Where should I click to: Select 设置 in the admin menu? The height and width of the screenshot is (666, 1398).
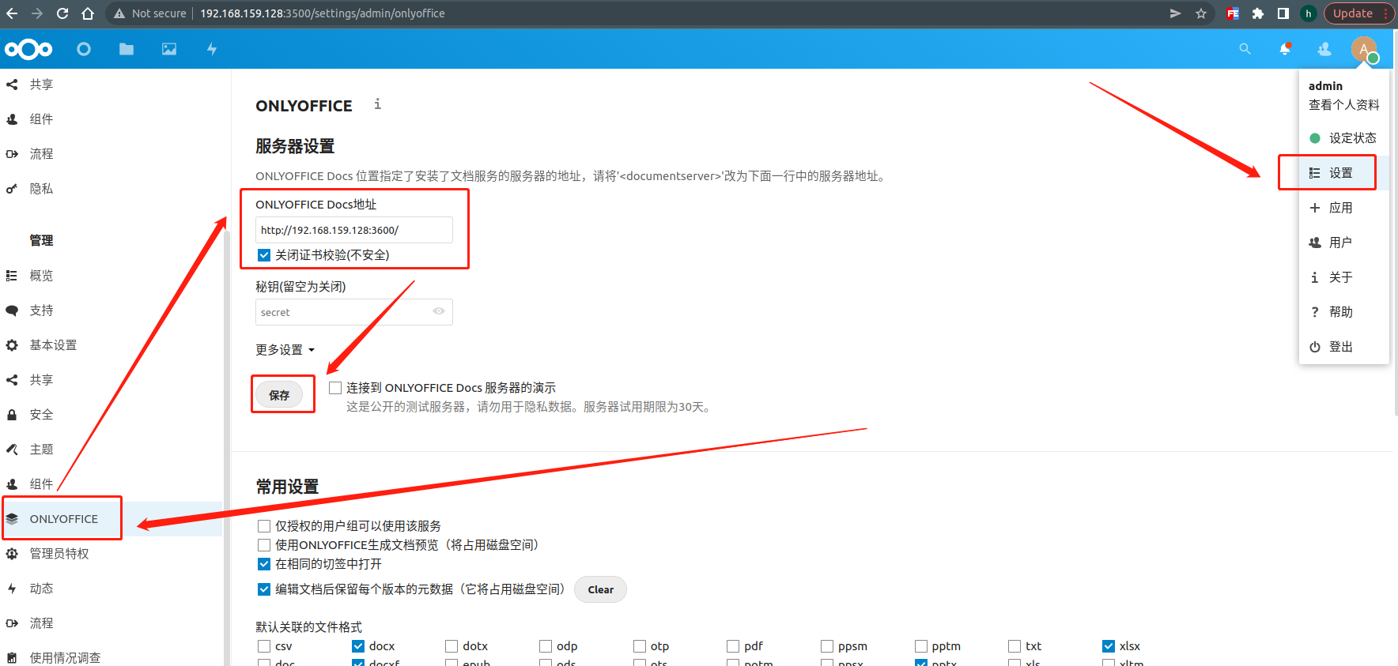click(1343, 173)
